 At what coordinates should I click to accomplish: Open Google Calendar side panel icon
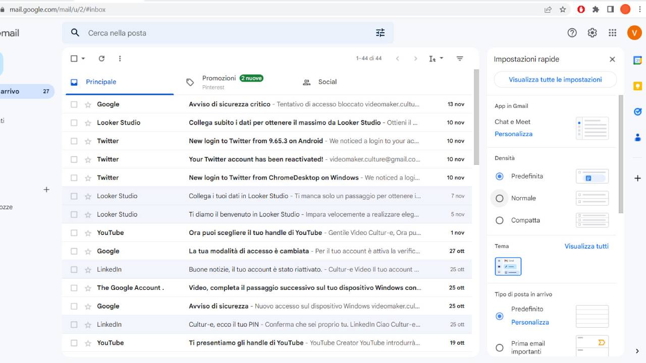[x=637, y=60]
